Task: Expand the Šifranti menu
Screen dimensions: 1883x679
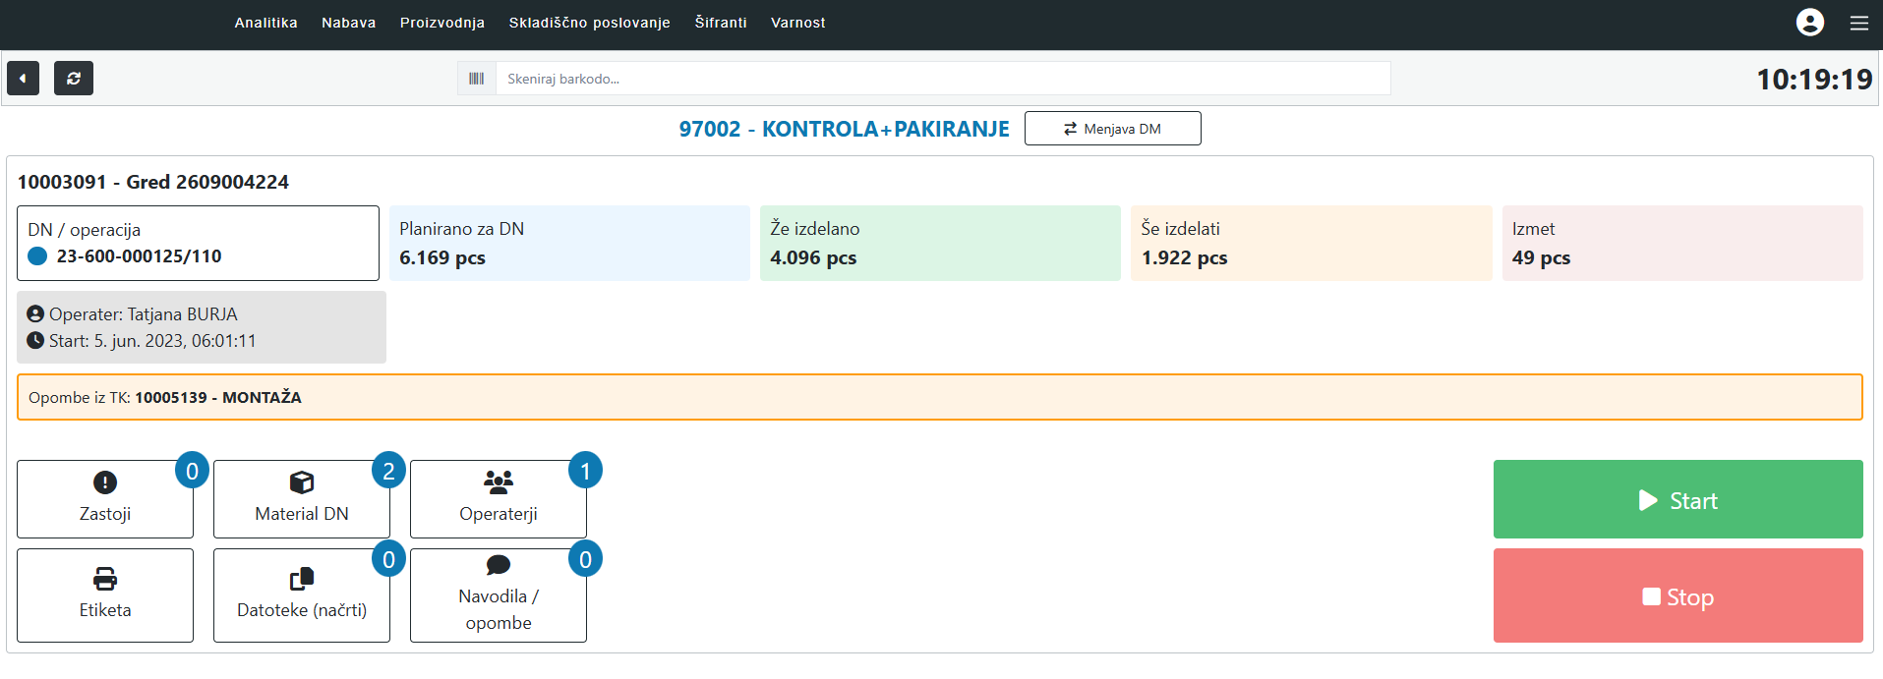Action: pyautogui.click(x=721, y=23)
